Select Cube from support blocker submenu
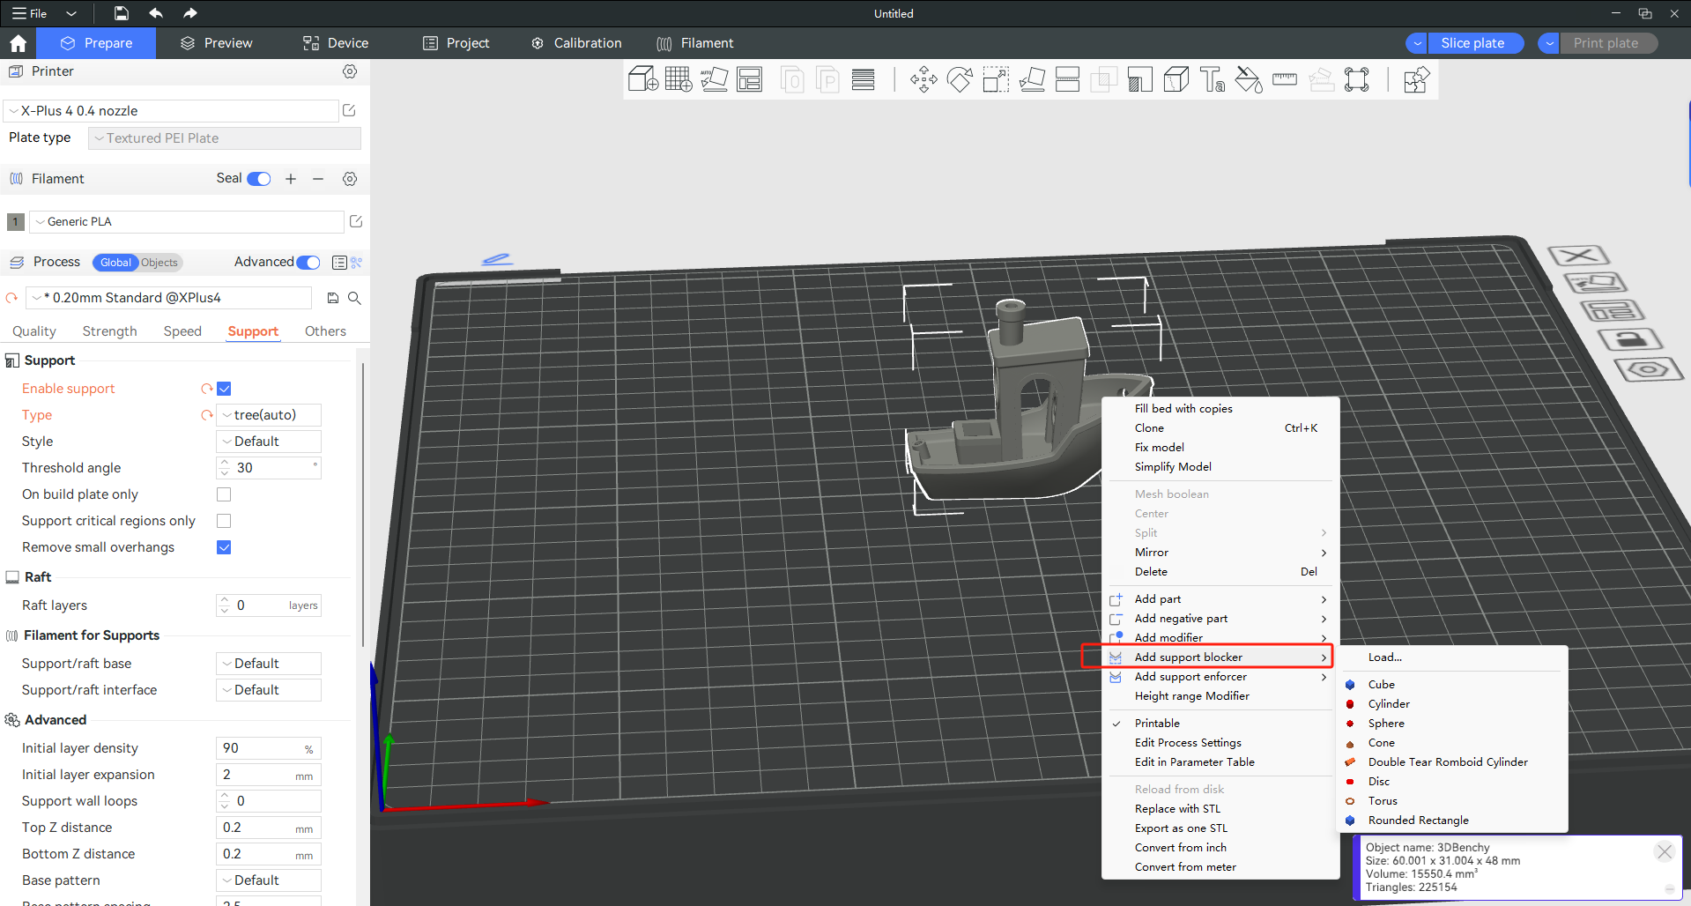 coord(1381,685)
